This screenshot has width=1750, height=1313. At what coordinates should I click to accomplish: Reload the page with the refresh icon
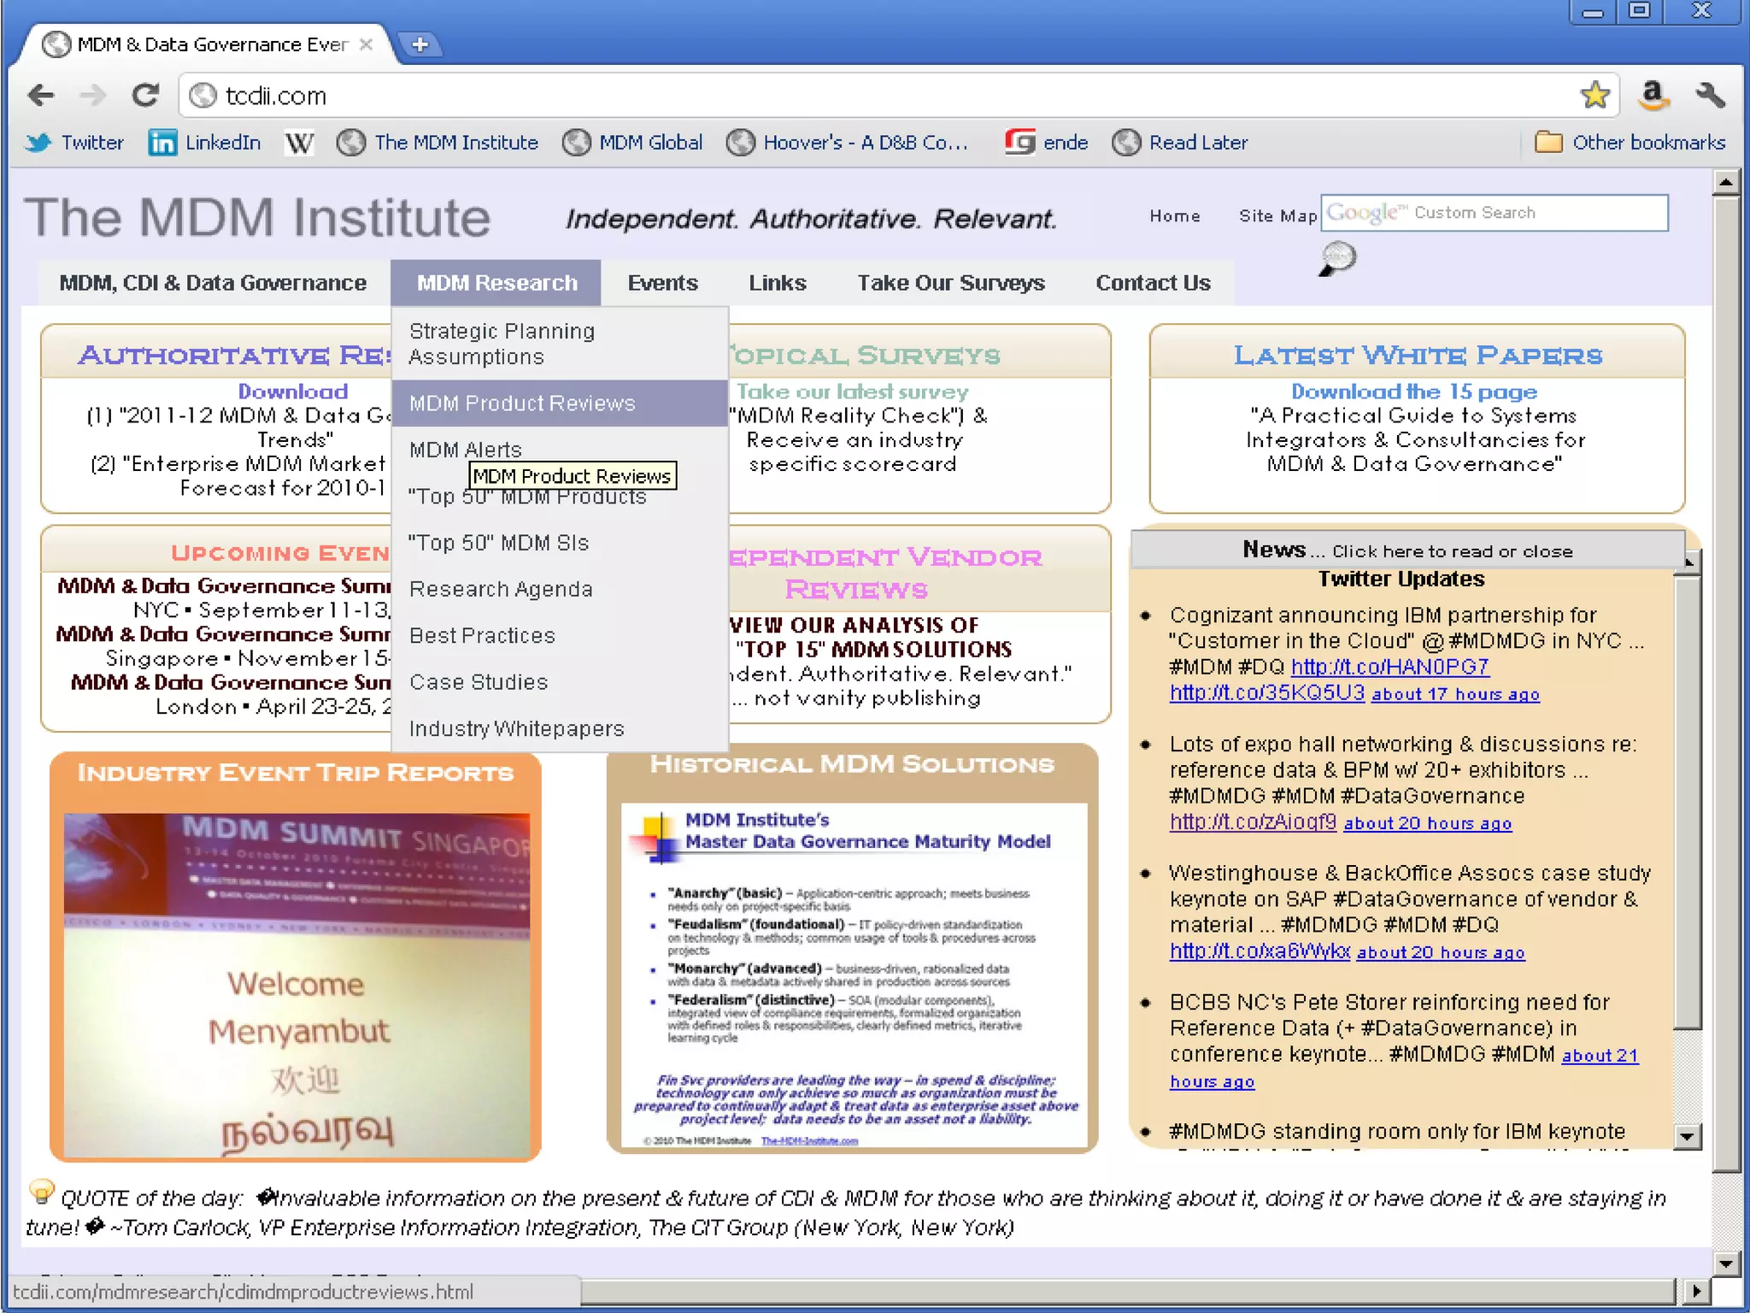coord(146,95)
